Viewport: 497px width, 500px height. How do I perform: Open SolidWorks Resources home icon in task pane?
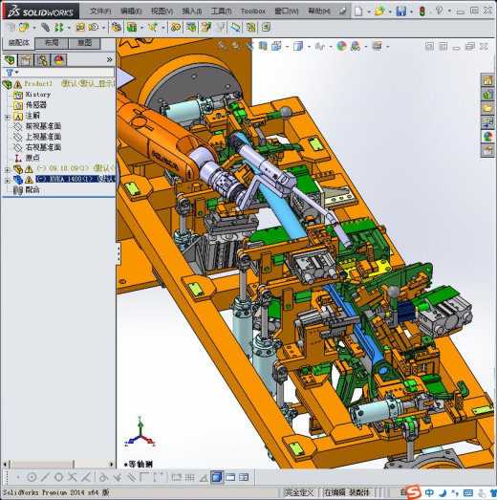(x=487, y=80)
